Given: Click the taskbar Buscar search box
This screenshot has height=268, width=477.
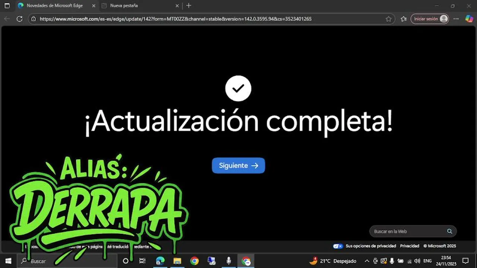Looking at the screenshot, I should (67, 261).
